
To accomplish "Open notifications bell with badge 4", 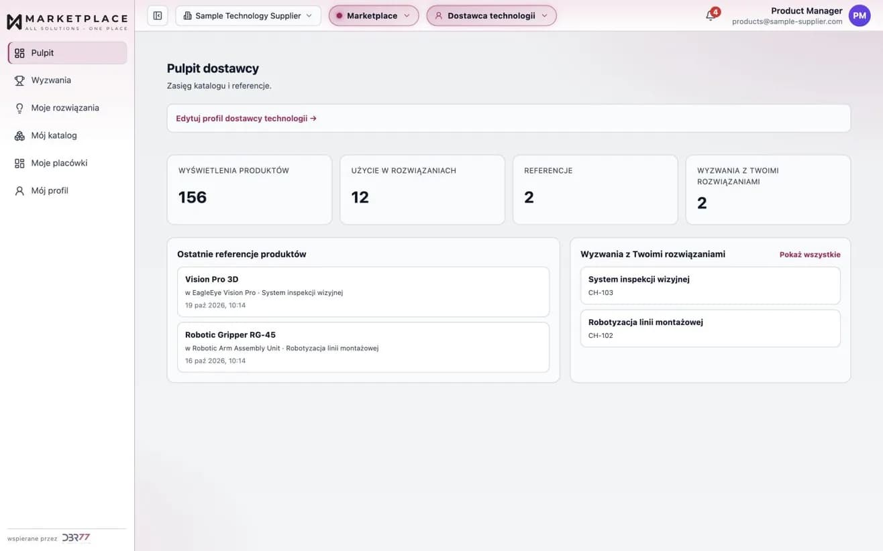I will [x=711, y=15].
